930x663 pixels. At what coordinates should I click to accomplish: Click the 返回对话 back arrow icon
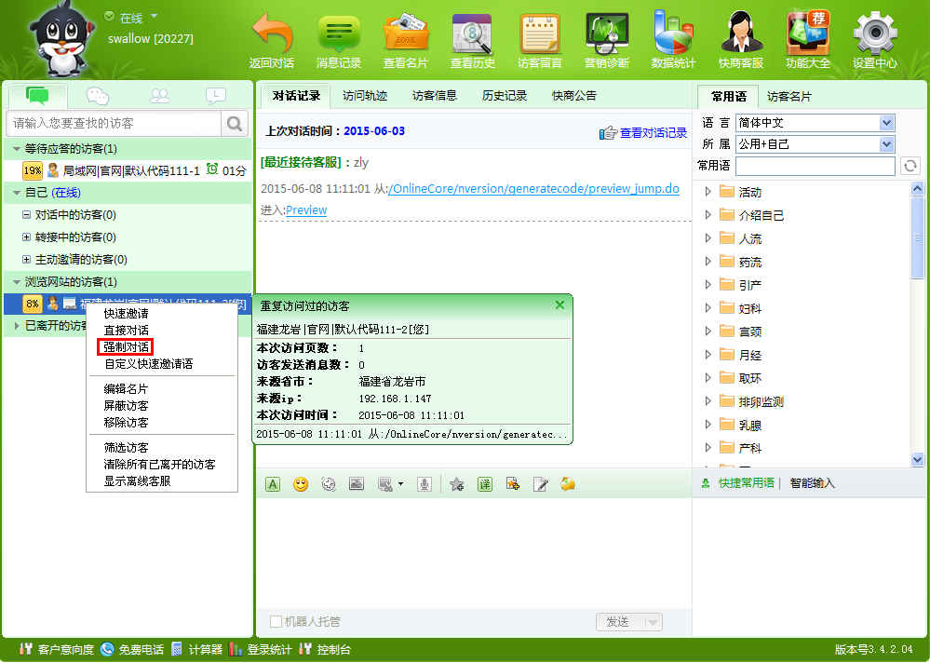pos(272,35)
